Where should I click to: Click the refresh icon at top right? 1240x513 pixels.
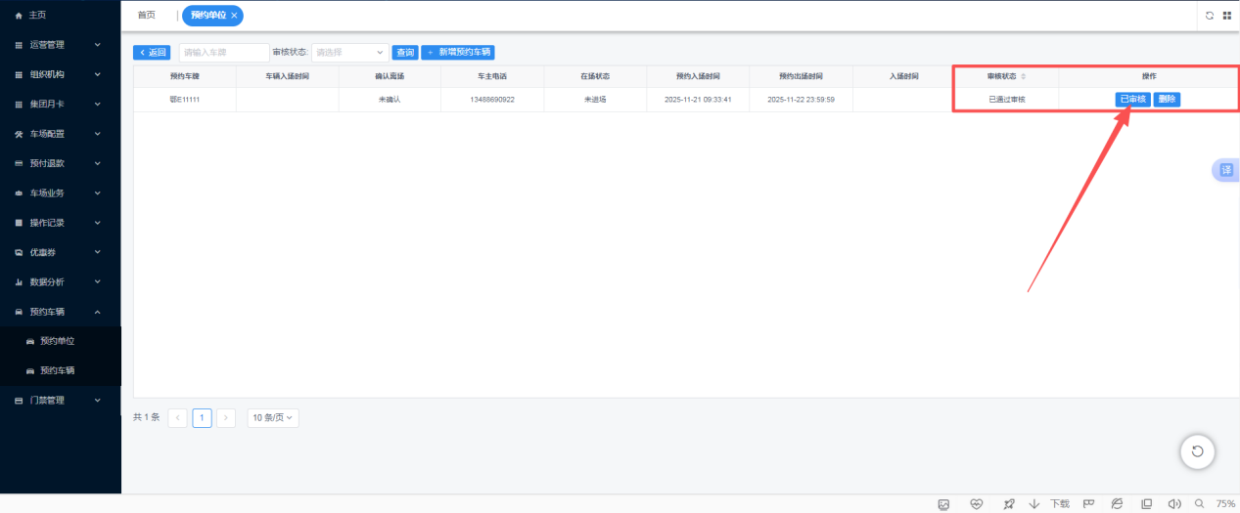[x=1210, y=16]
